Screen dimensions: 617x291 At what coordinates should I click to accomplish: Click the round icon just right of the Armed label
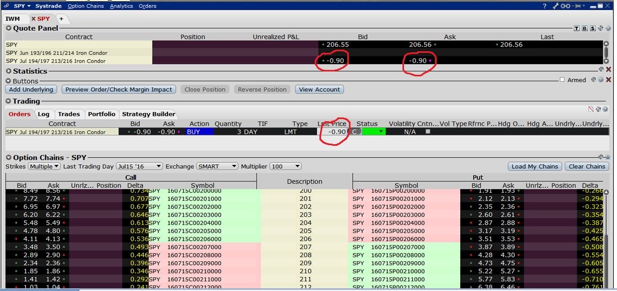pos(593,80)
